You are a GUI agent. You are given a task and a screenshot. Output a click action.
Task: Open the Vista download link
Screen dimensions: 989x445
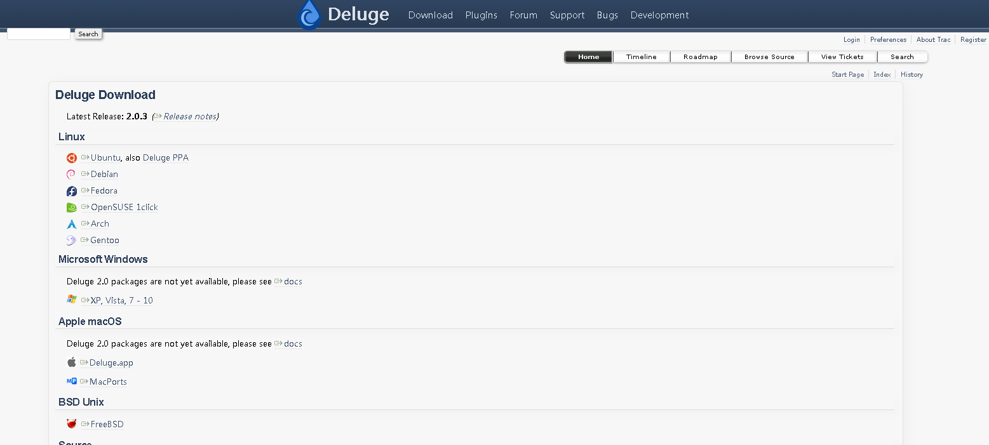(114, 301)
